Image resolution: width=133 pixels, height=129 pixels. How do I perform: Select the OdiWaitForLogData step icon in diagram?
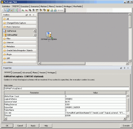49,34
